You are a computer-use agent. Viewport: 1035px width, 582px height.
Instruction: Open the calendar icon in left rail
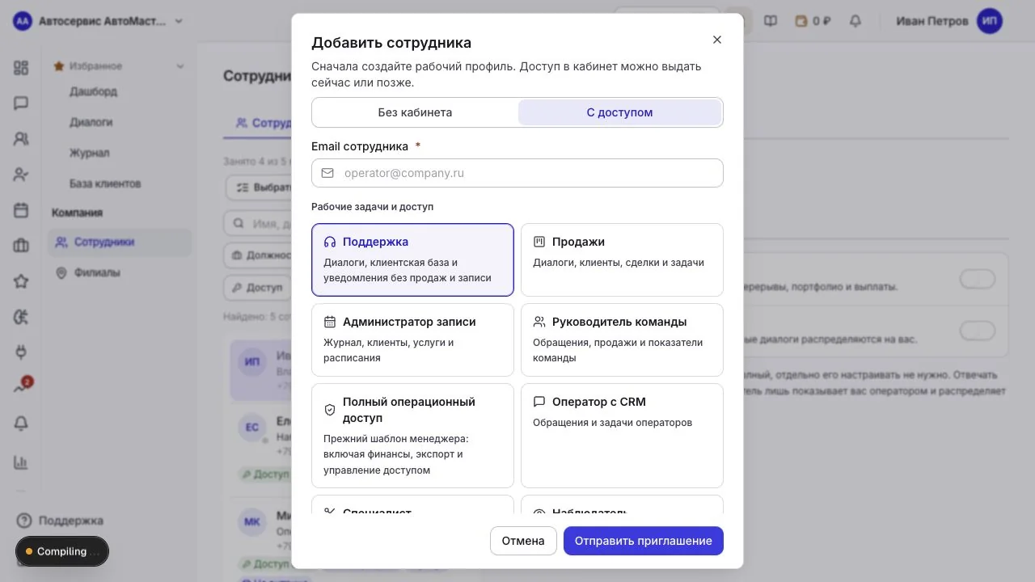[21, 210]
